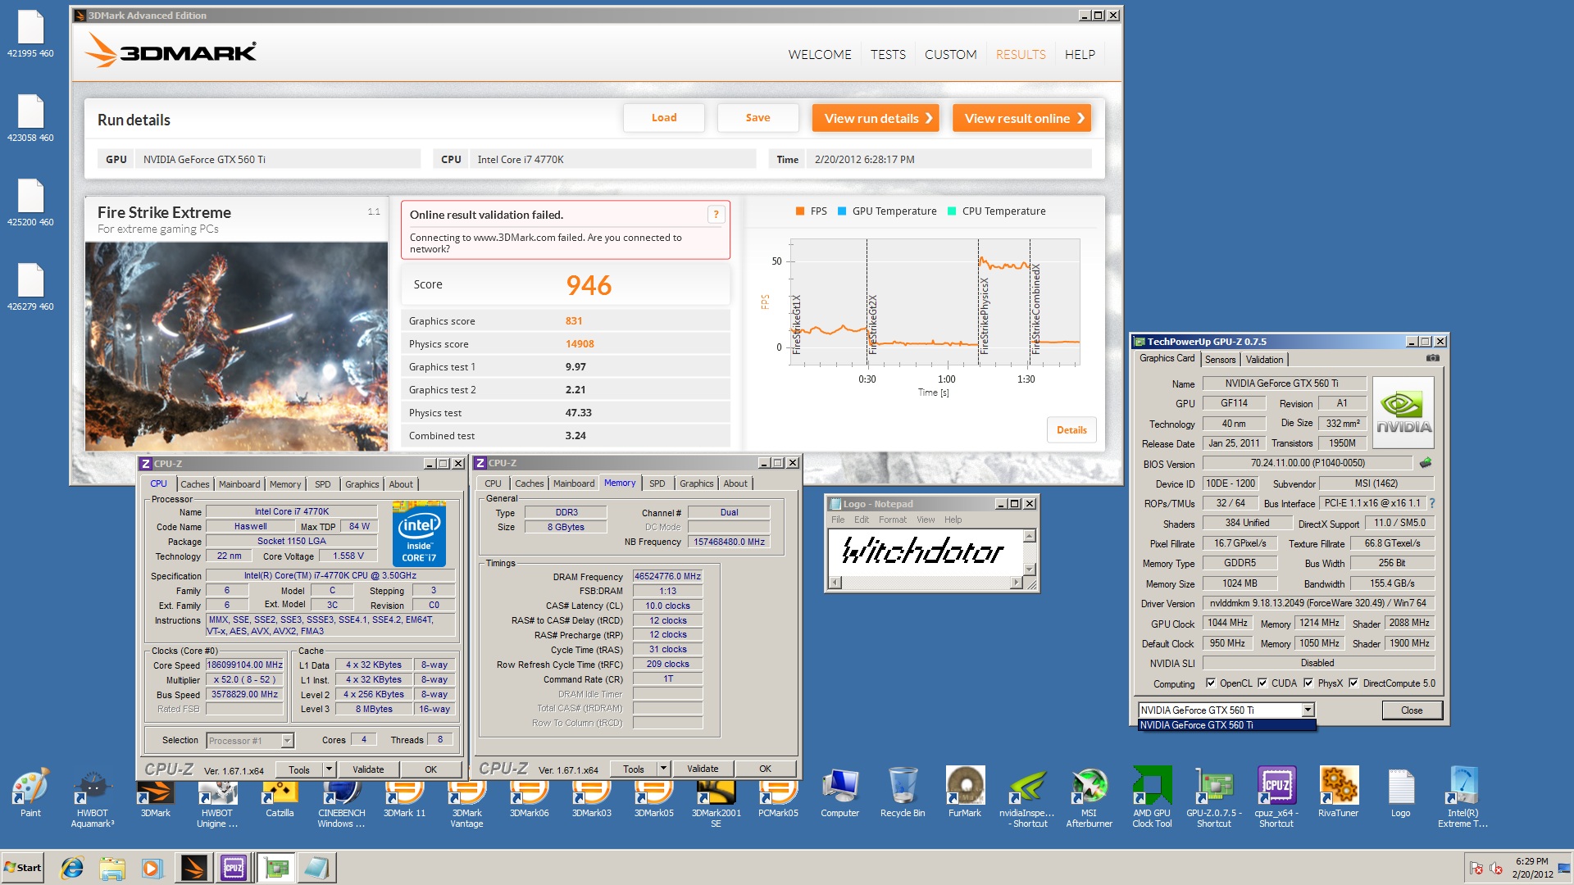
Task: Click the BIOS version save chip icon
Action: tap(1426, 463)
